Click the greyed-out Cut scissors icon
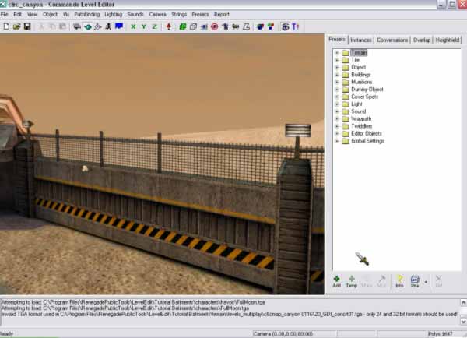467x338 pixels. 41,26
